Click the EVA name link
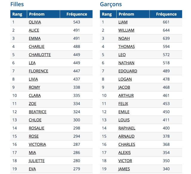 point(32,169)
